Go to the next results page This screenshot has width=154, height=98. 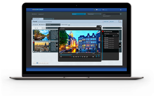(48, 63)
